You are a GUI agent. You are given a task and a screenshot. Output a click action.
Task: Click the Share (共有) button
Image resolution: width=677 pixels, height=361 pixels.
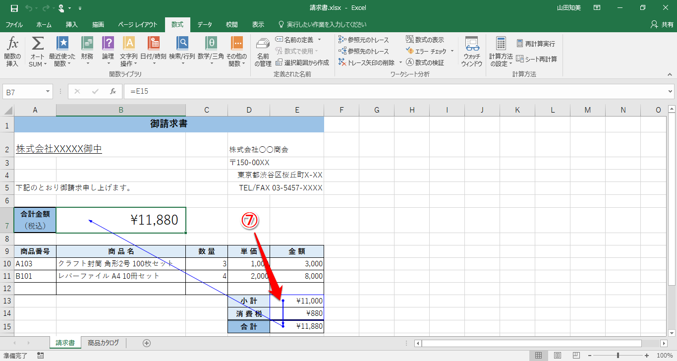662,24
